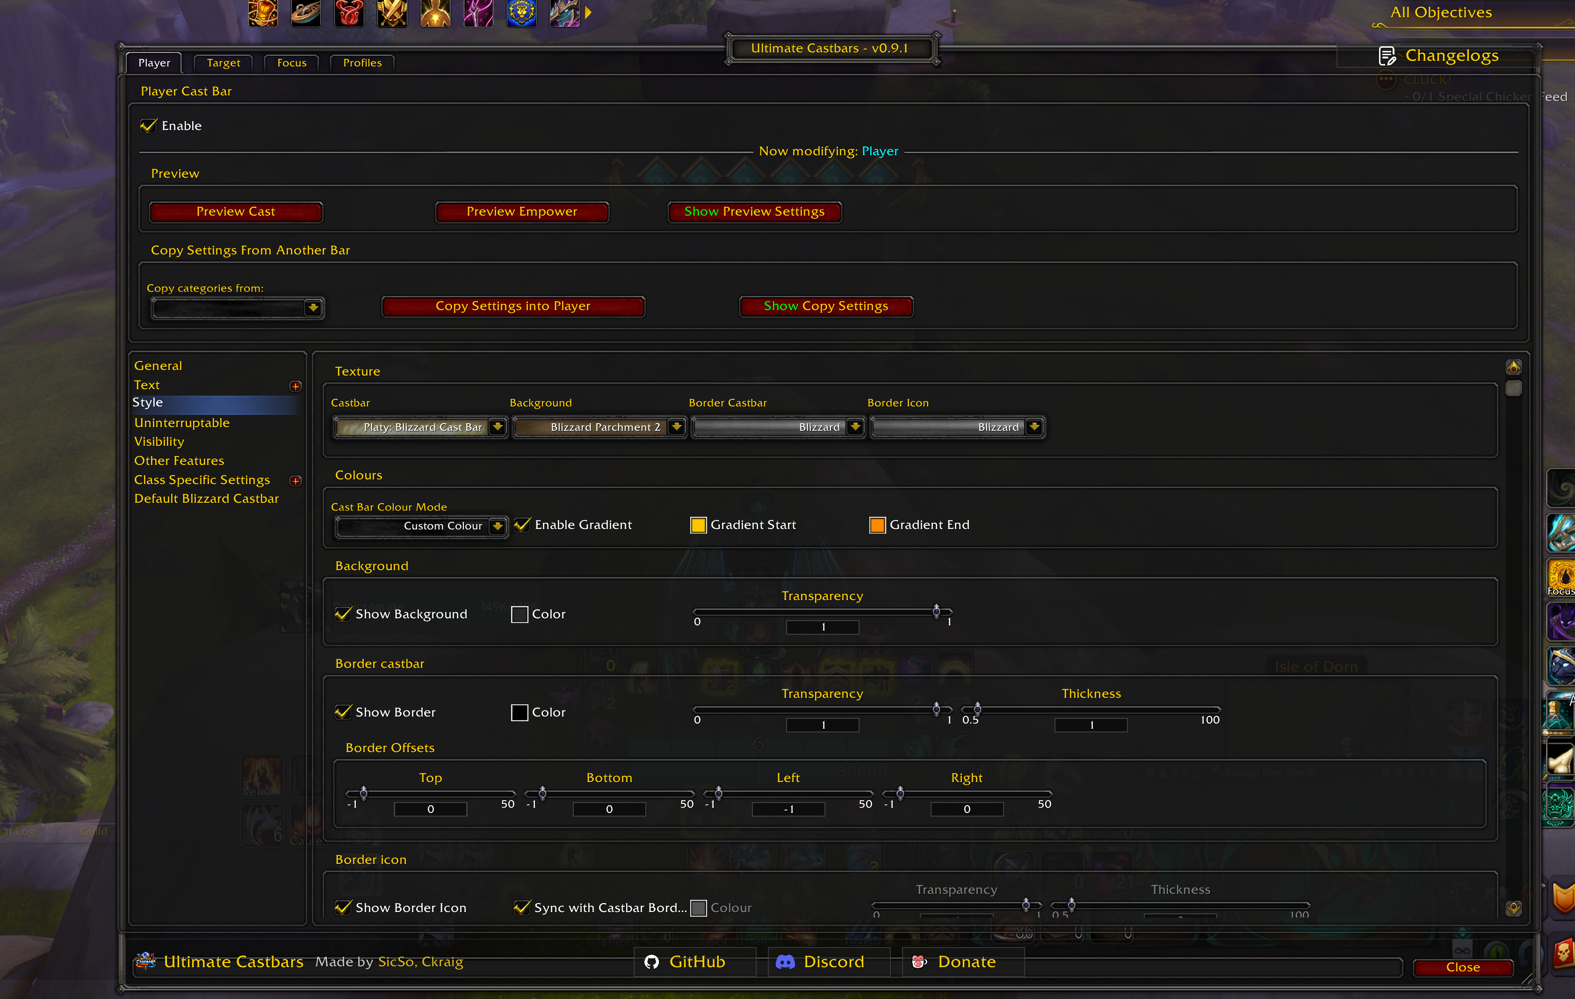Click the purple shadow cat ability icon
Screen dimensions: 1575x999
click(1561, 622)
